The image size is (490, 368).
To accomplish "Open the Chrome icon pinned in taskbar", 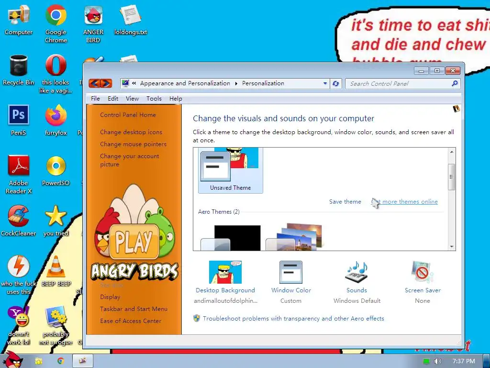I will tap(61, 361).
